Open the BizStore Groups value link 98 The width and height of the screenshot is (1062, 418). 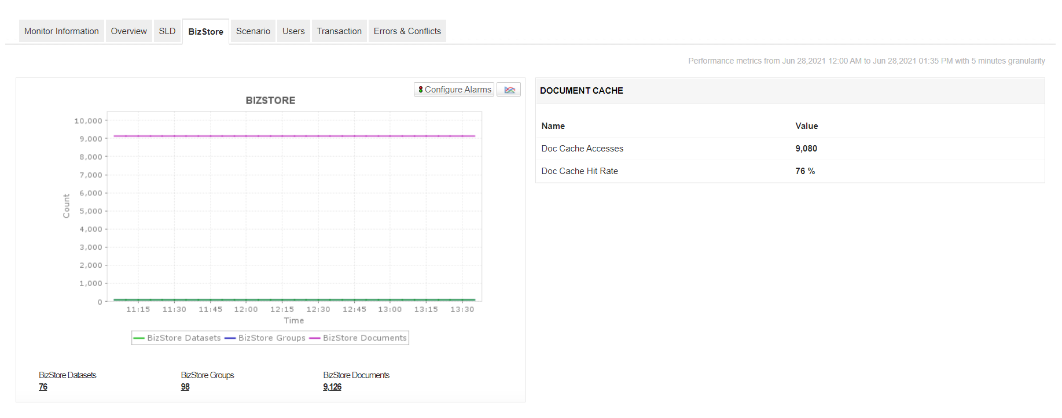[x=185, y=387]
